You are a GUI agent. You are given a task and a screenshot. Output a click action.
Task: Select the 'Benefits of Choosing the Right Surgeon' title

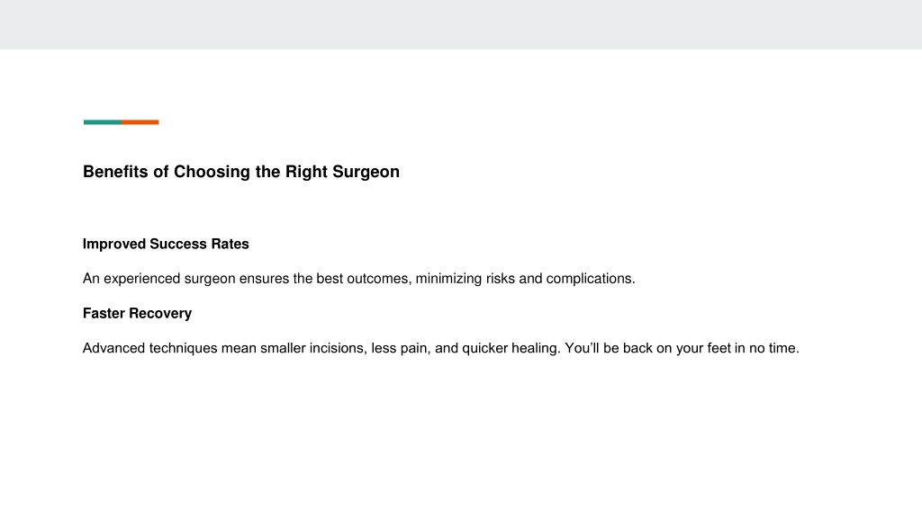tap(241, 172)
